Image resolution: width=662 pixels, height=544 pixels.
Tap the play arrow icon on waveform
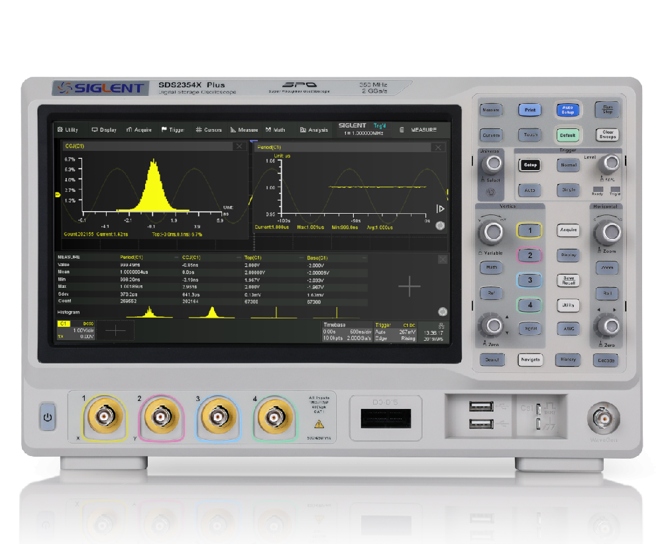tap(439, 208)
